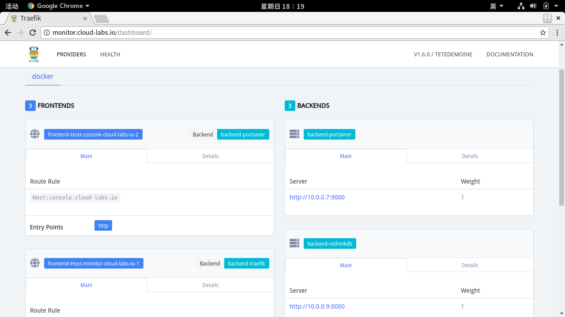Open the server link http://10.0.0.7:9000

pos(317,197)
